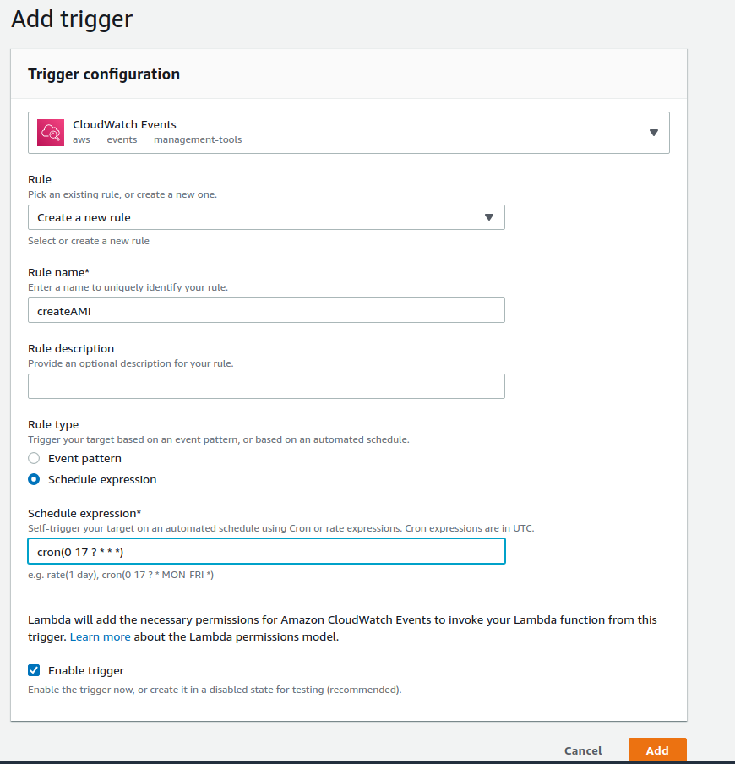
Task: Click the "aws" tag under CloudWatch Events
Action: pos(82,139)
